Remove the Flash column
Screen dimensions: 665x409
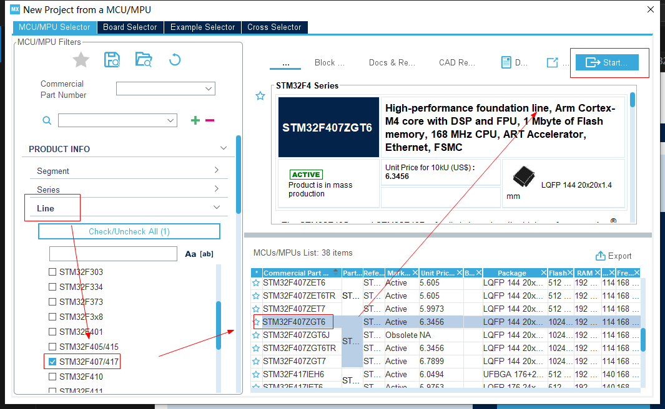tap(570, 273)
